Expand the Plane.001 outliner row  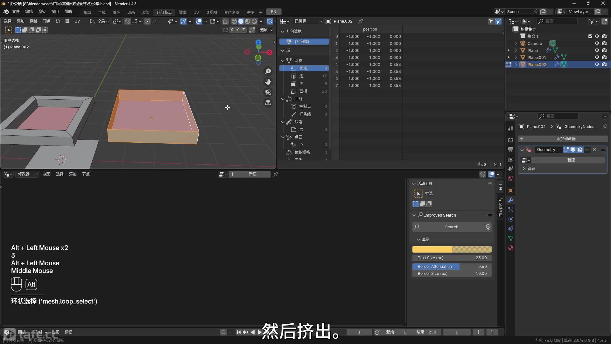(516, 57)
